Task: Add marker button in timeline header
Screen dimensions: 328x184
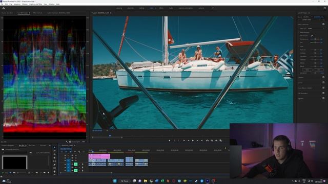Action: click(75, 152)
